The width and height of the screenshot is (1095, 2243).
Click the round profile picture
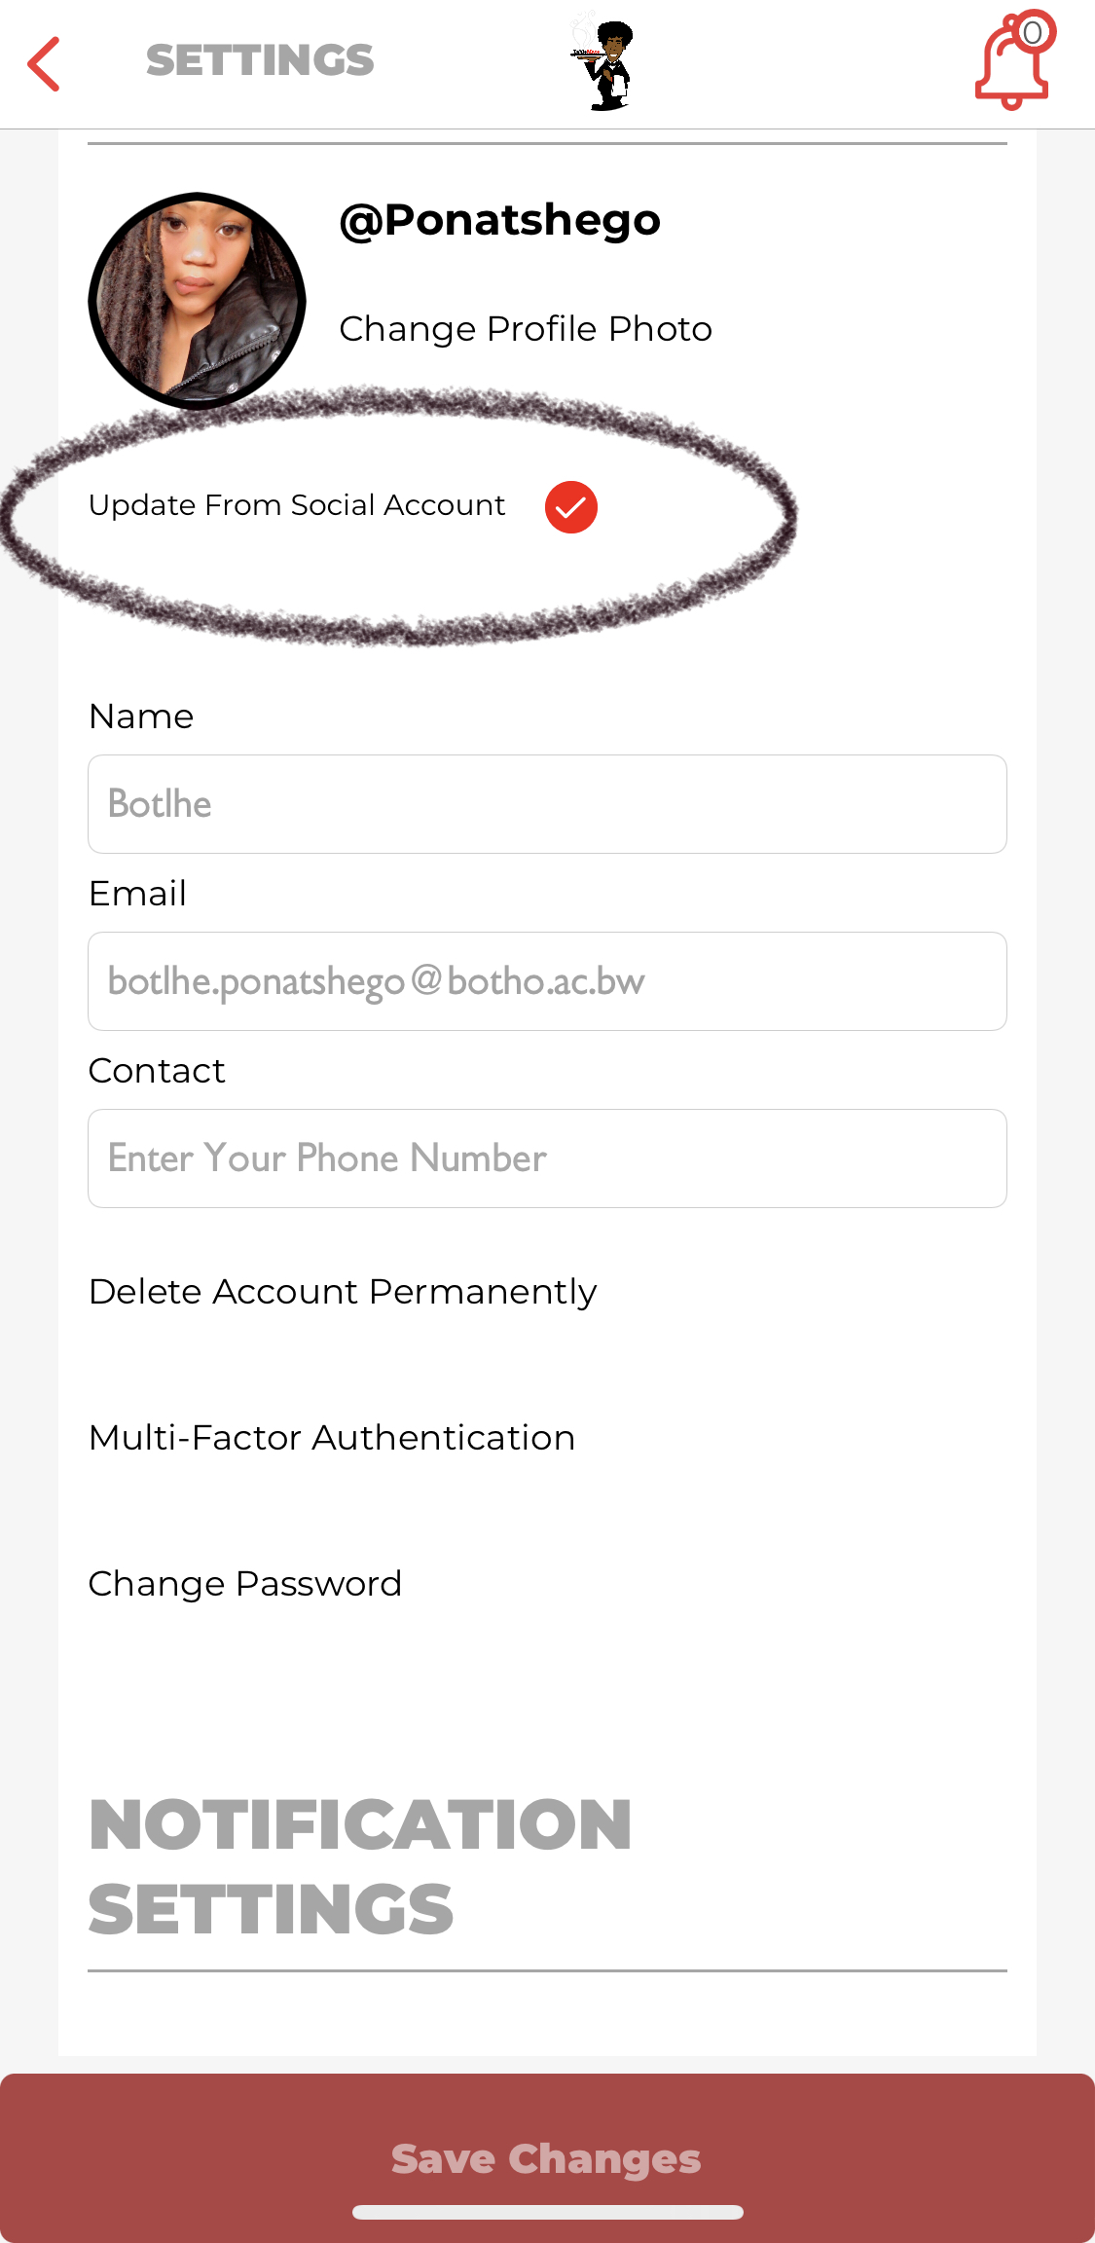[198, 301]
